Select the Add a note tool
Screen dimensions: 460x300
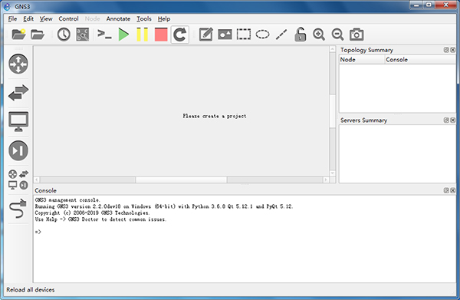206,35
